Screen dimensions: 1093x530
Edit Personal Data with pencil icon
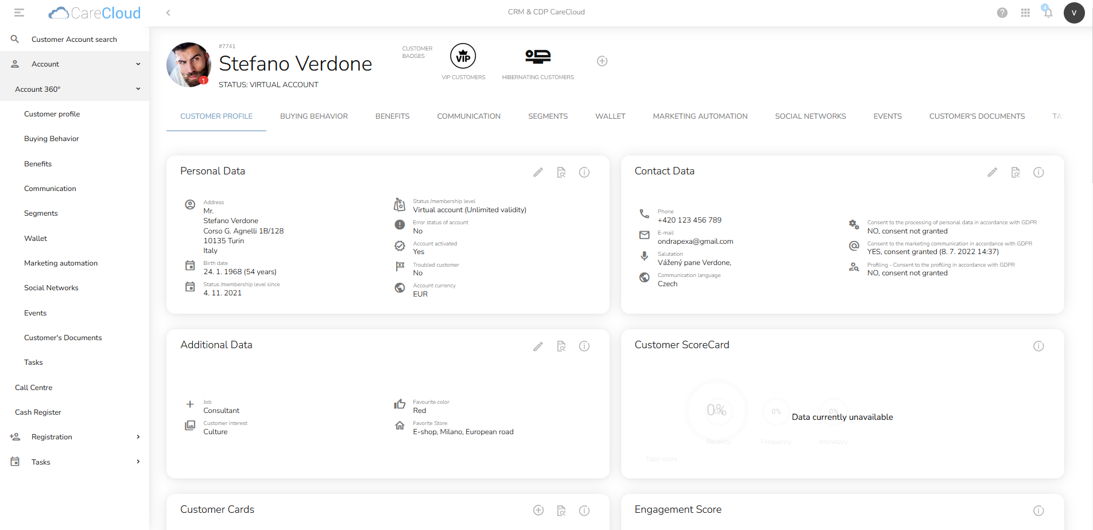(538, 172)
